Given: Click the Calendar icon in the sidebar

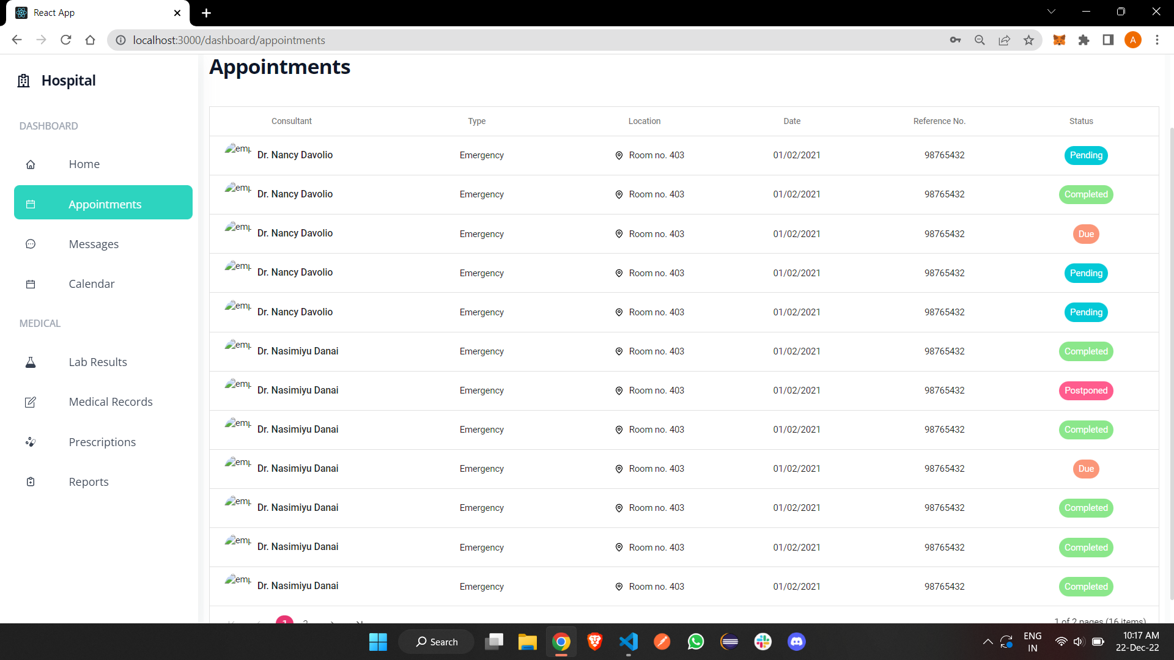Looking at the screenshot, I should pyautogui.click(x=31, y=284).
